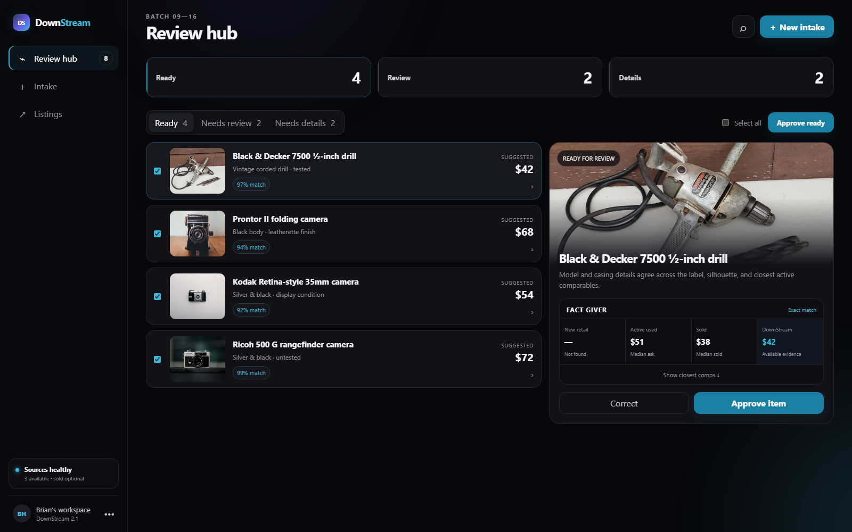Click the Black & Decker drill thumbnail
The image size is (852, 532).
pos(198,171)
